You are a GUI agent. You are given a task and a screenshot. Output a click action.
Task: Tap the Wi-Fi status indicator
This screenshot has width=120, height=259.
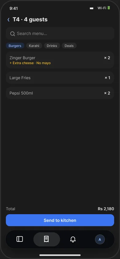(x=102, y=8)
